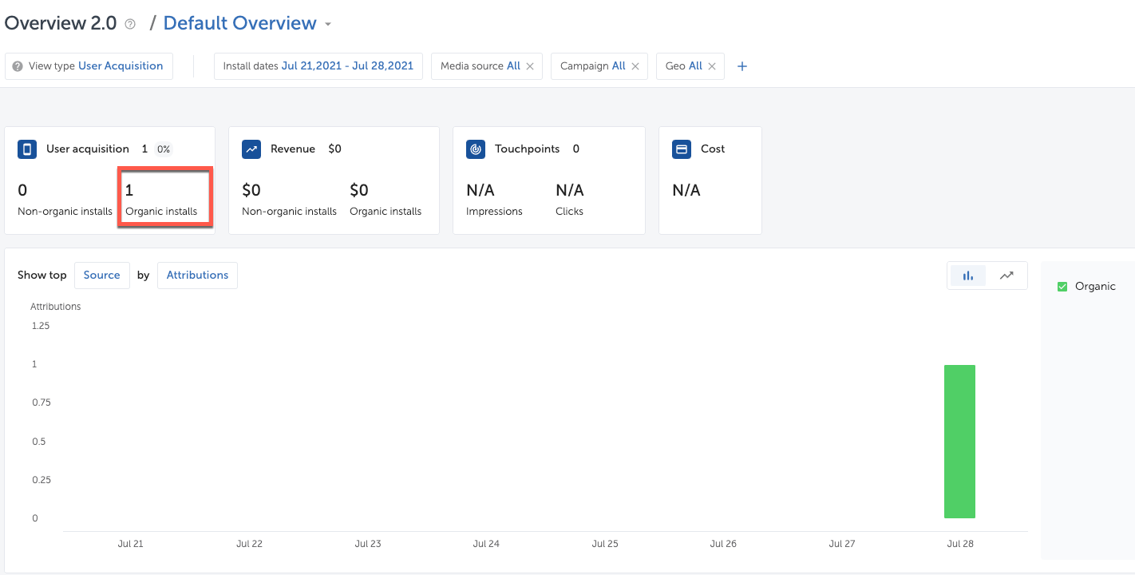Click the Cost card icon
Viewport: 1135px width, 575px height.
(682, 149)
